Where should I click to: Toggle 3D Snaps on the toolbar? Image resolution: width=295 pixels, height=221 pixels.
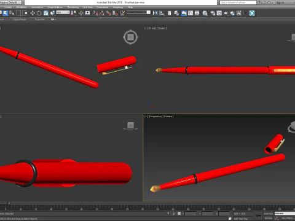tap(95, 13)
